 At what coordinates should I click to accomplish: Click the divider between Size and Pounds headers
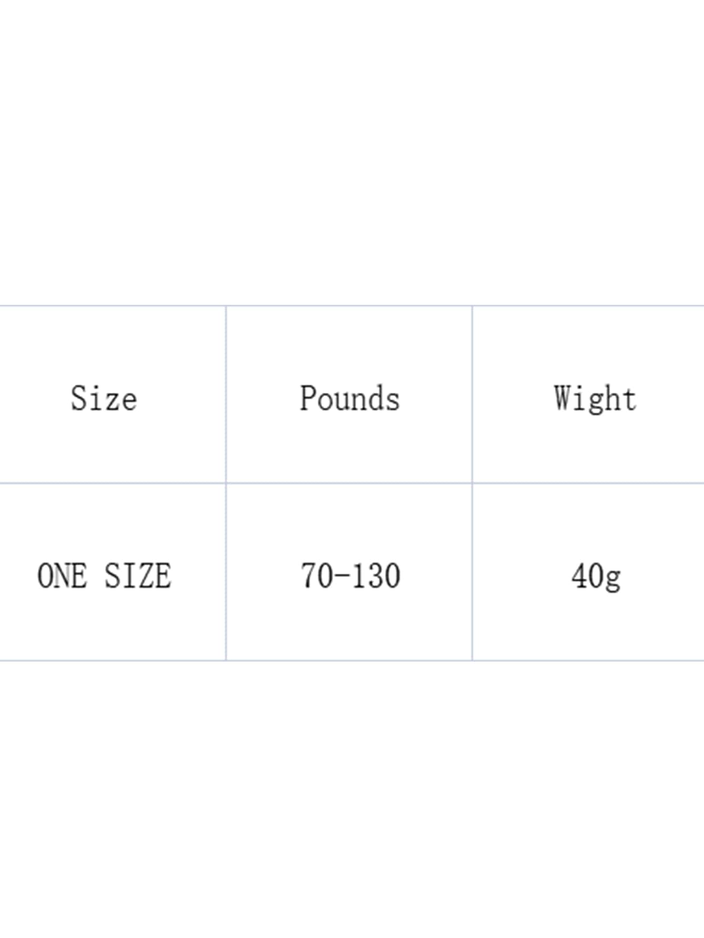click(226, 394)
